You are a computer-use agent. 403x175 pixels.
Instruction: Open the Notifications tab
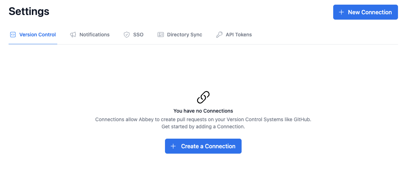click(x=94, y=35)
